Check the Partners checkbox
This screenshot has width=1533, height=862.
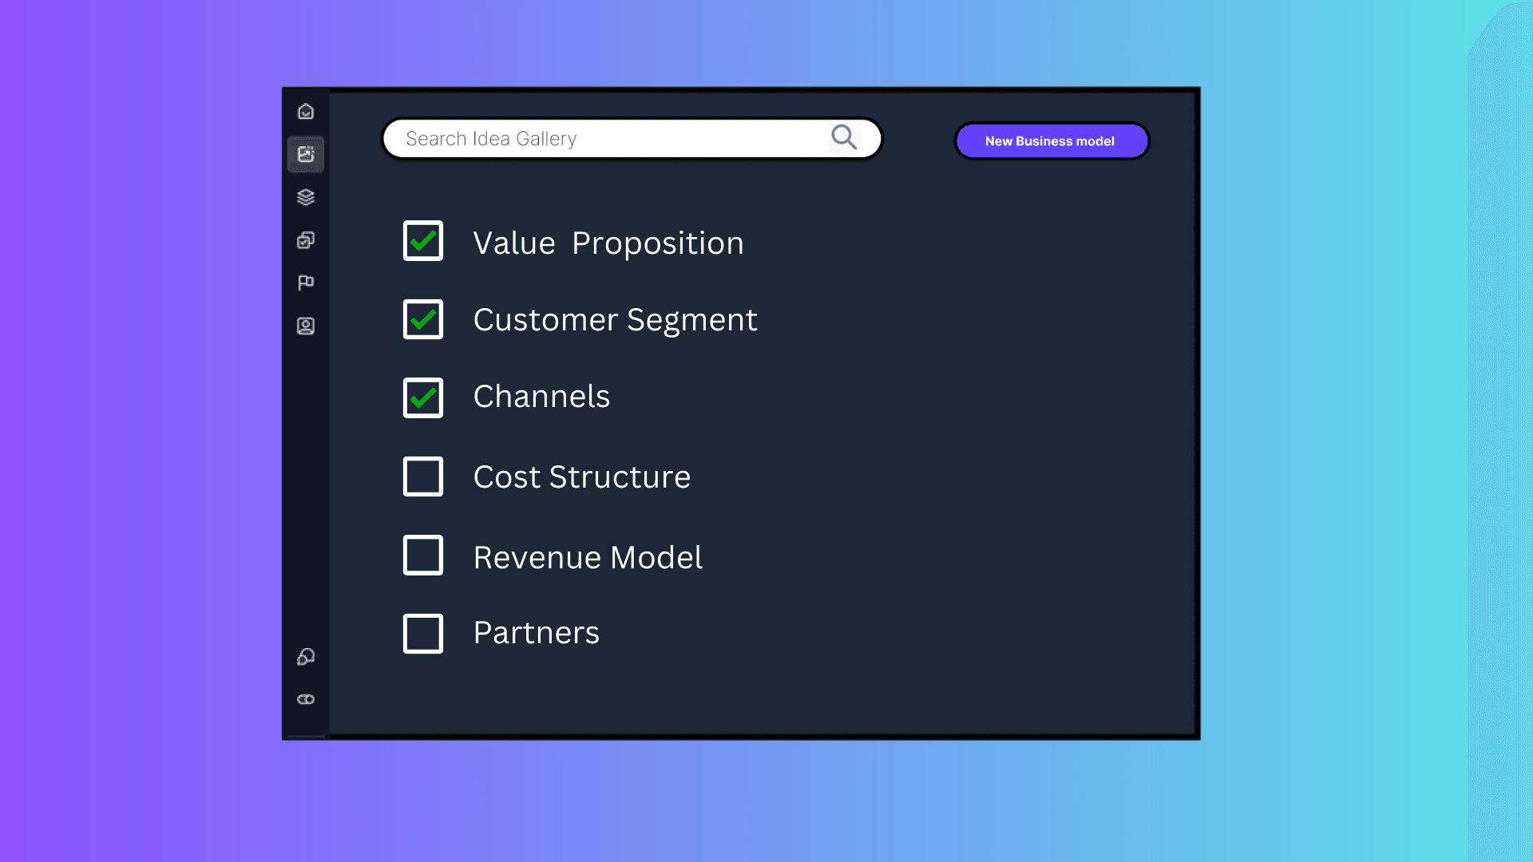[x=423, y=634]
